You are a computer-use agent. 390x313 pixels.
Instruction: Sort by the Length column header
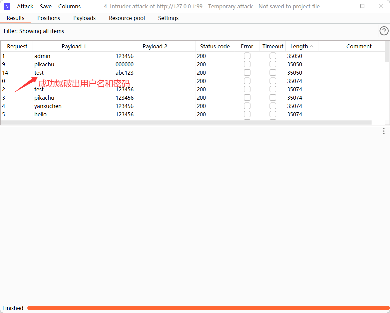pos(302,46)
